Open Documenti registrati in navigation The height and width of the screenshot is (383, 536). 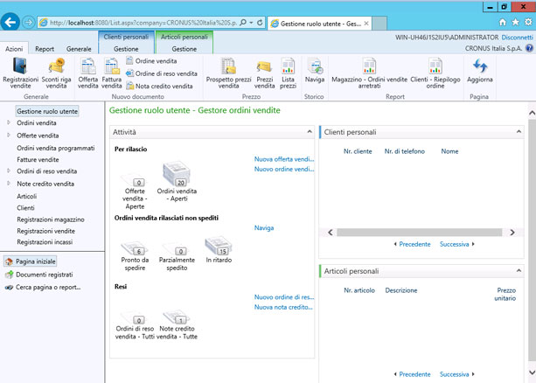coord(39,275)
